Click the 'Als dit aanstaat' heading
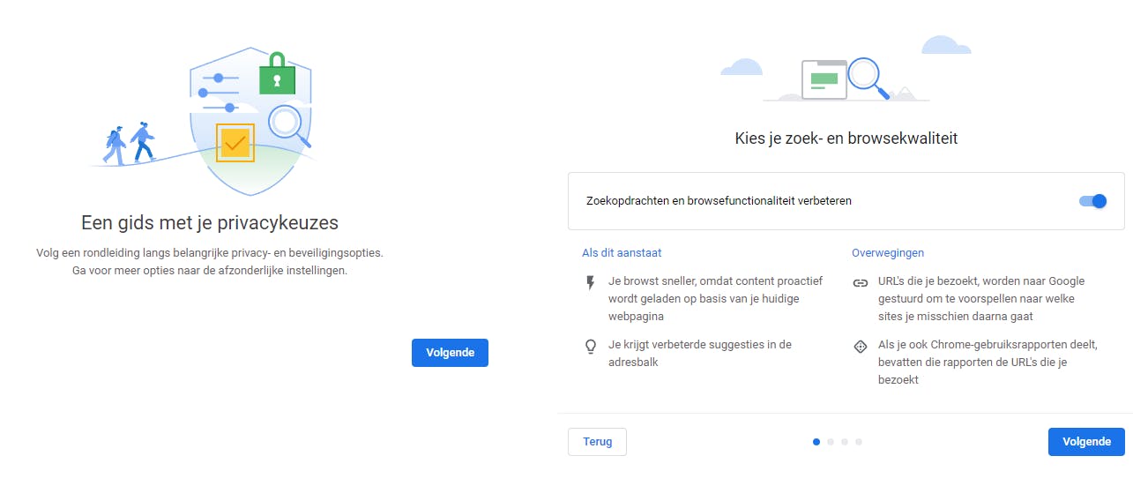1133x501 pixels. [622, 253]
